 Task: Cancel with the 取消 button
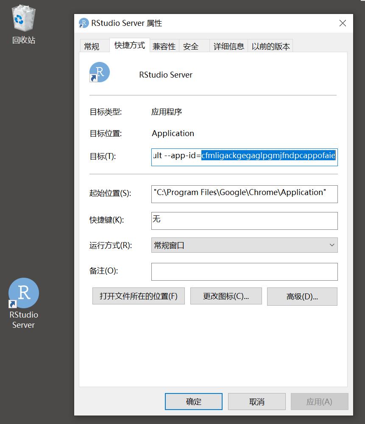click(257, 402)
